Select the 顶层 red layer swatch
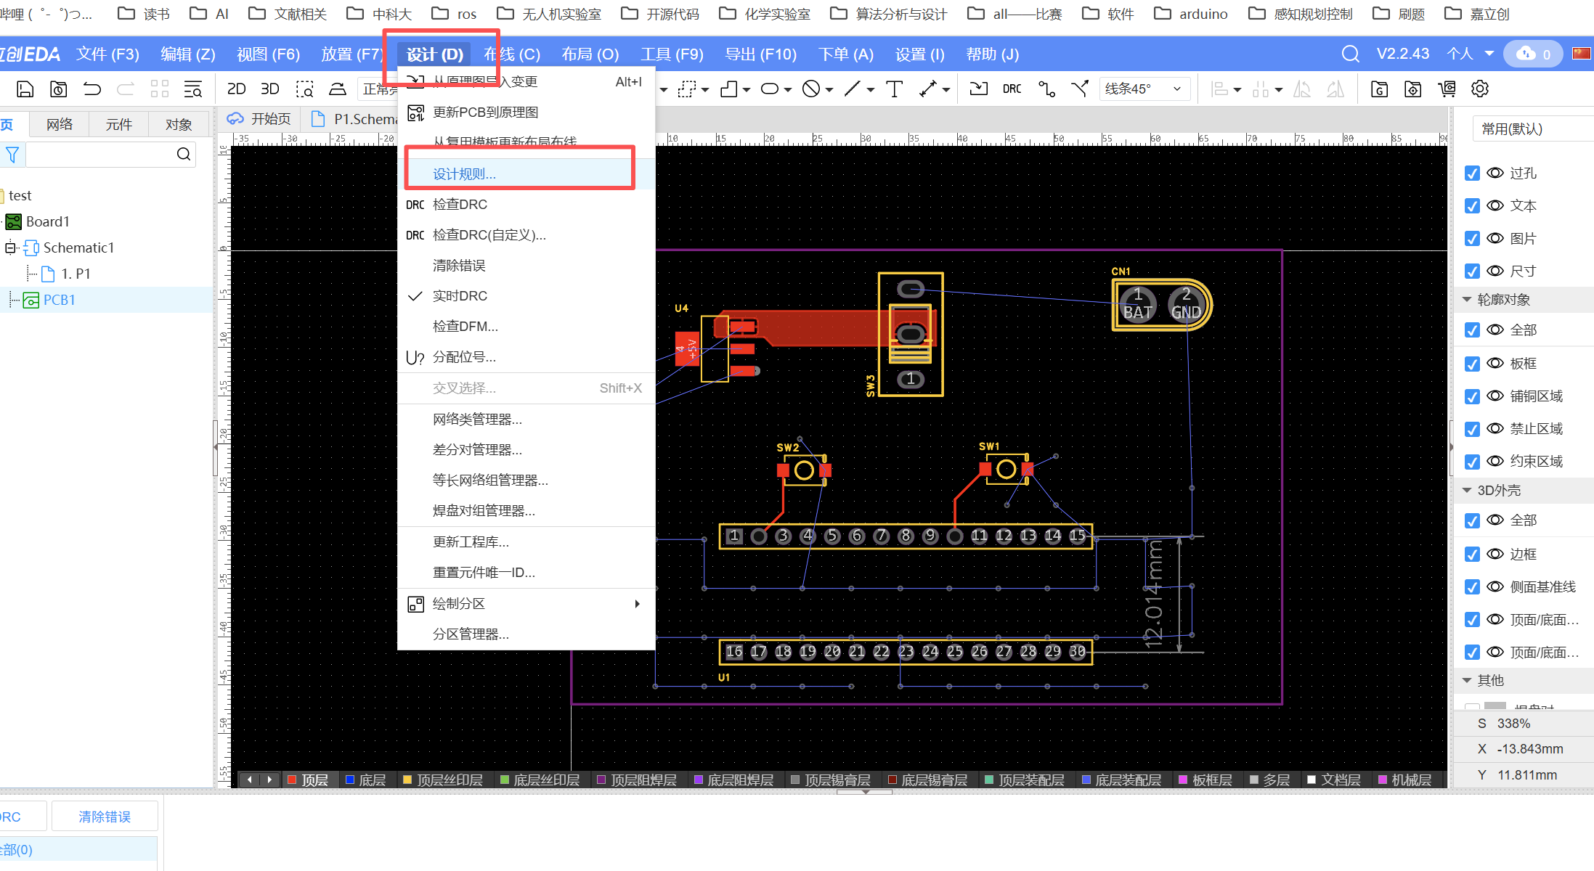The width and height of the screenshot is (1594, 871). pos(292,780)
